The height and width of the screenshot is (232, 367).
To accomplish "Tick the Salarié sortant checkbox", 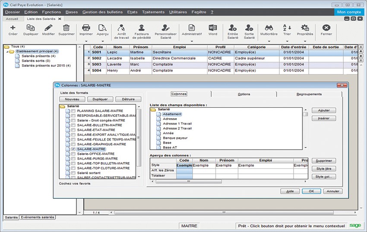I will pos(73,172).
